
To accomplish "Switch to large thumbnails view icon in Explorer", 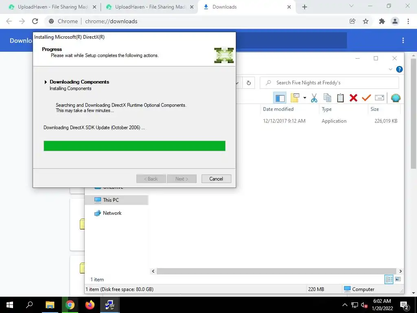I will click(x=398, y=279).
